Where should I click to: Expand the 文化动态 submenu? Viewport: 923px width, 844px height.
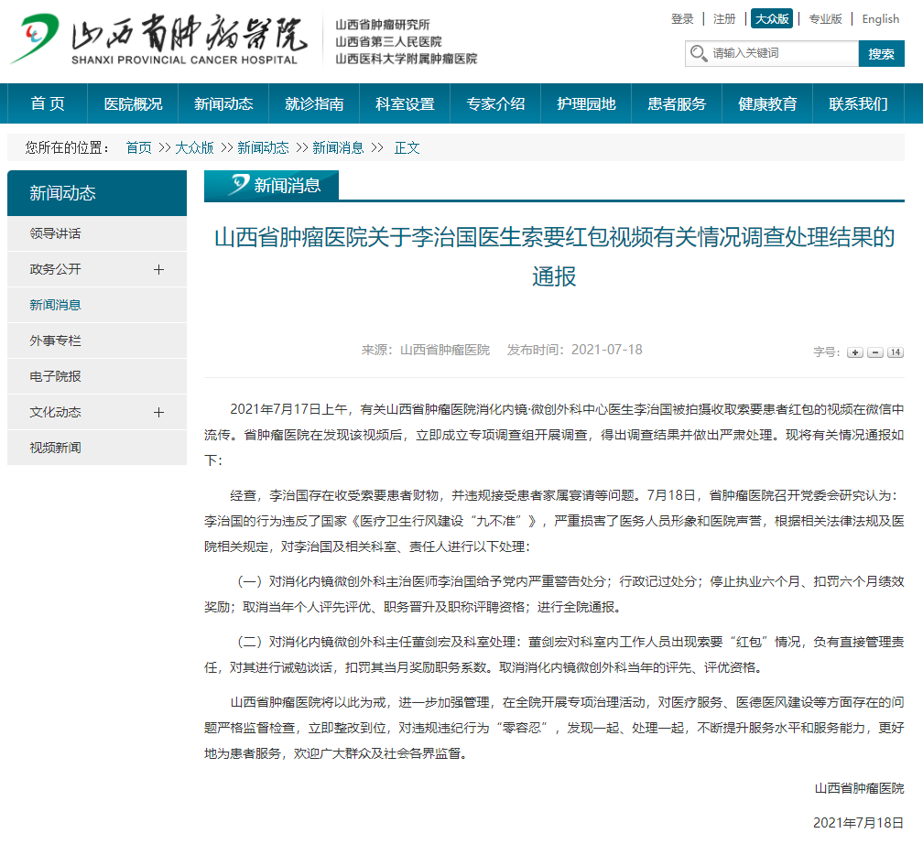pos(158,413)
